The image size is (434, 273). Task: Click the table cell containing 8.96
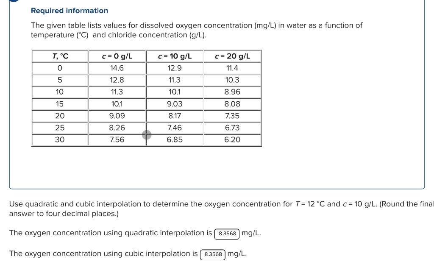[x=232, y=92]
